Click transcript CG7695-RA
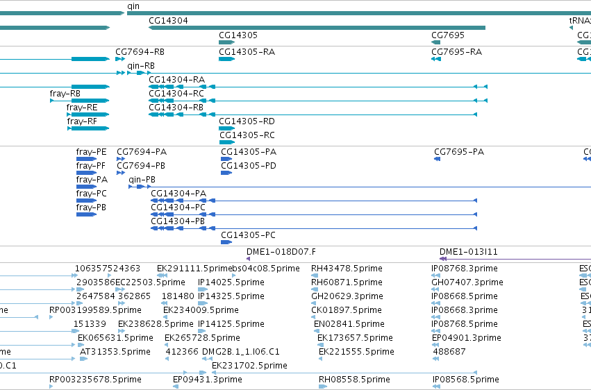This screenshot has width=591, height=390. (456, 52)
